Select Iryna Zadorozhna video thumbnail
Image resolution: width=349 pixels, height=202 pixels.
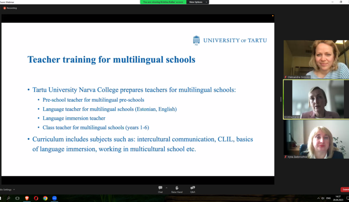[x=316, y=140]
